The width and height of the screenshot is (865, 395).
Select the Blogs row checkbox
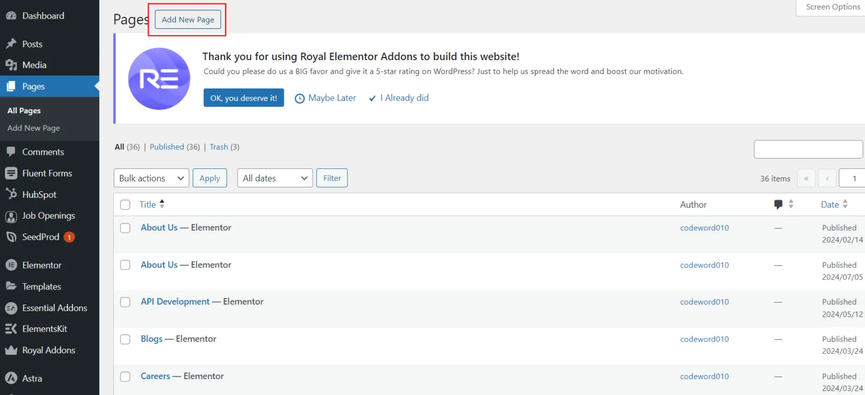coord(125,339)
